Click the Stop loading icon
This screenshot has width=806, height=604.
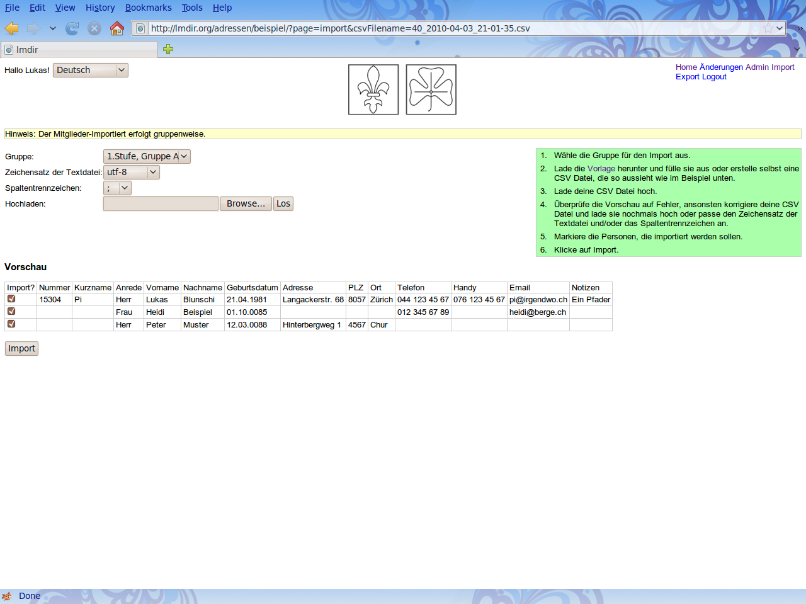(x=94, y=28)
